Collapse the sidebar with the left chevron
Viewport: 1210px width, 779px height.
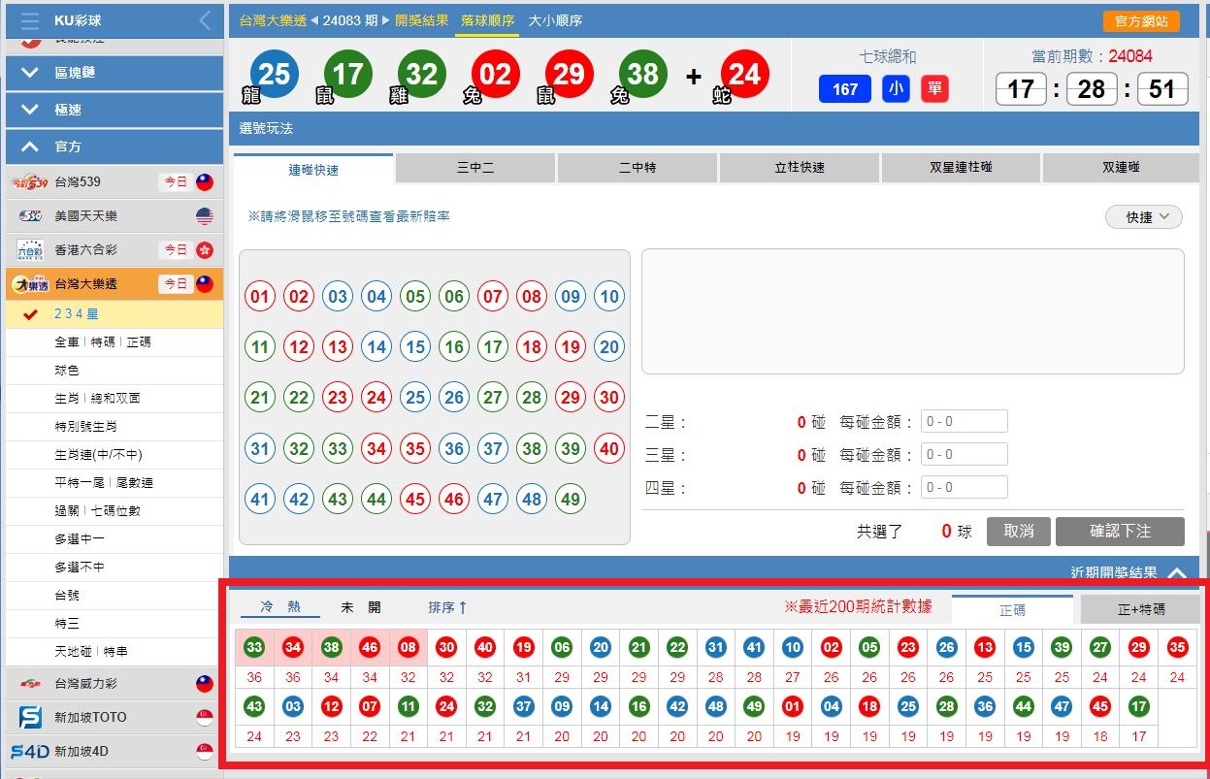coord(205,20)
